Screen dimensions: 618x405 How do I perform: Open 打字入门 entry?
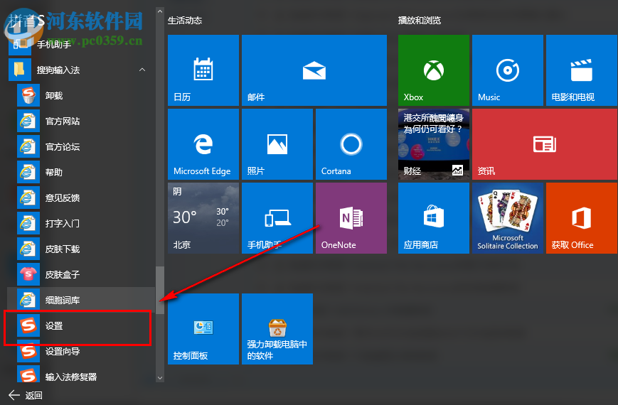tap(81, 223)
